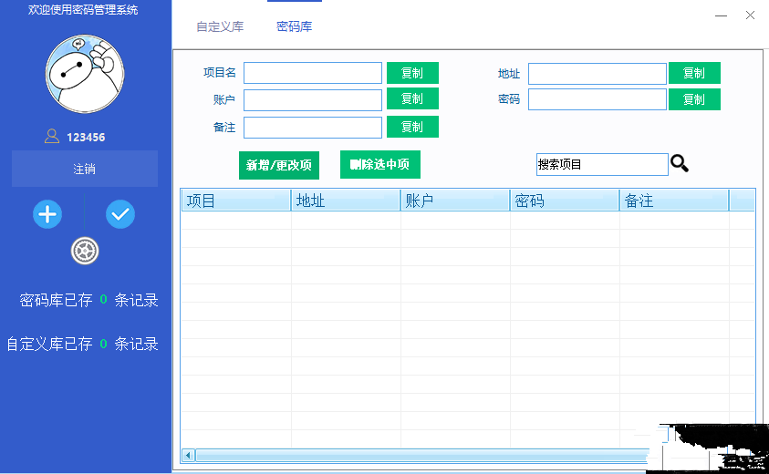Open settings via the gear icon
Viewport: 769px width, 474px height.
pos(85,250)
